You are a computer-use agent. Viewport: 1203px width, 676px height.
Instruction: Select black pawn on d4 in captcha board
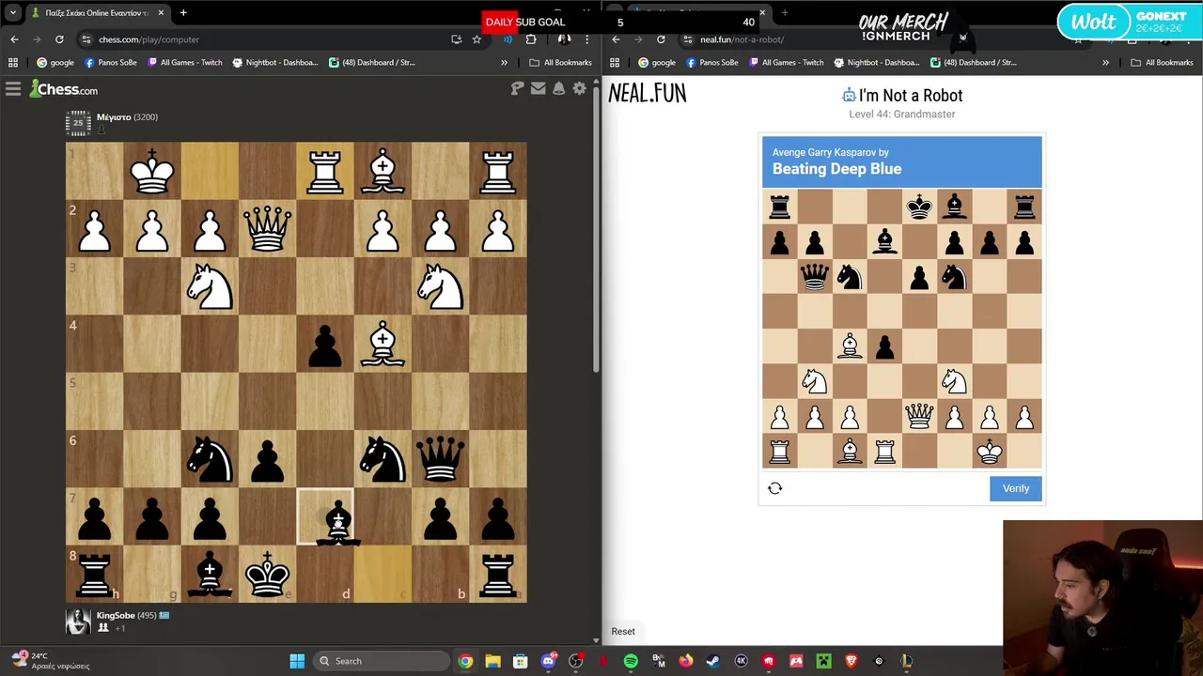[x=884, y=346]
